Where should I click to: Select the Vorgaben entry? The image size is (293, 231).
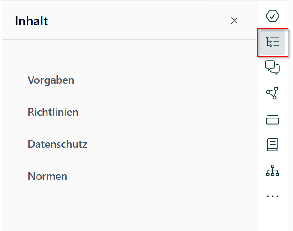click(51, 80)
